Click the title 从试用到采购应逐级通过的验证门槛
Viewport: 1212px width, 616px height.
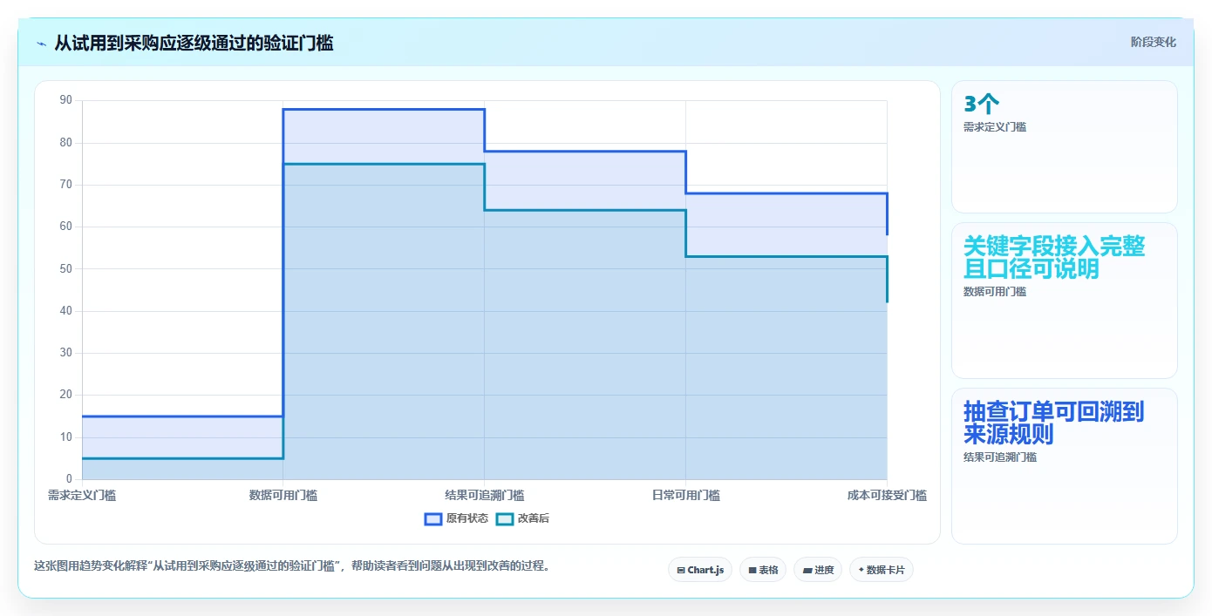pos(194,43)
